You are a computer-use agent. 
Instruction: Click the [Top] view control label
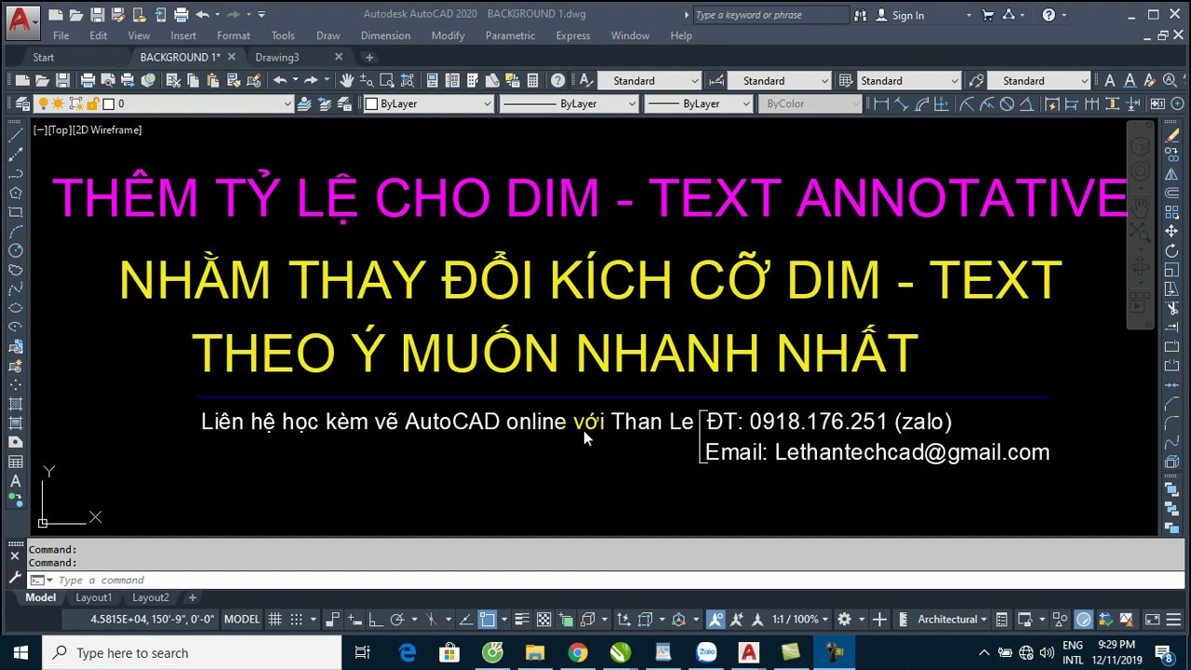tap(60, 130)
